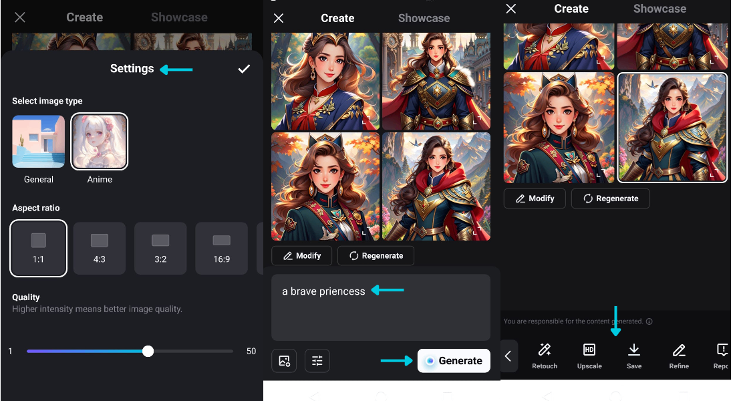Select the highlighted mountain princess image
Screen dimensions: 735x401
coord(672,128)
